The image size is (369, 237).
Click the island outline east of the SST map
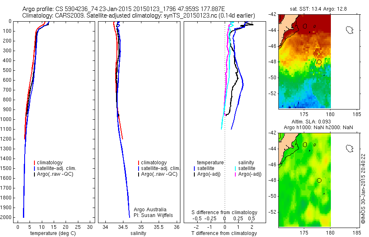pos(350,30)
